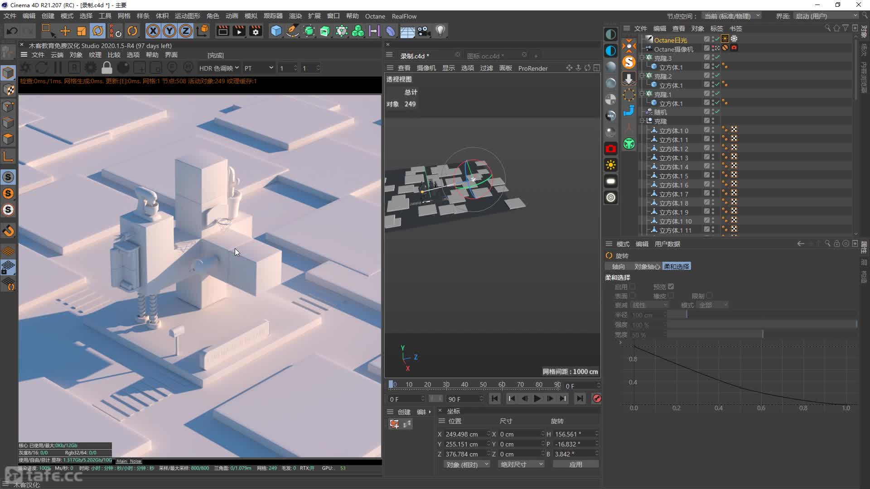The width and height of the screenshot is (870, 489).
Task: Click the Octane camera tag on Octane摄像机
Action: 734,48
